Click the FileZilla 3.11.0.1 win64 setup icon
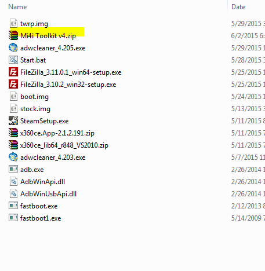 [13, 72]
